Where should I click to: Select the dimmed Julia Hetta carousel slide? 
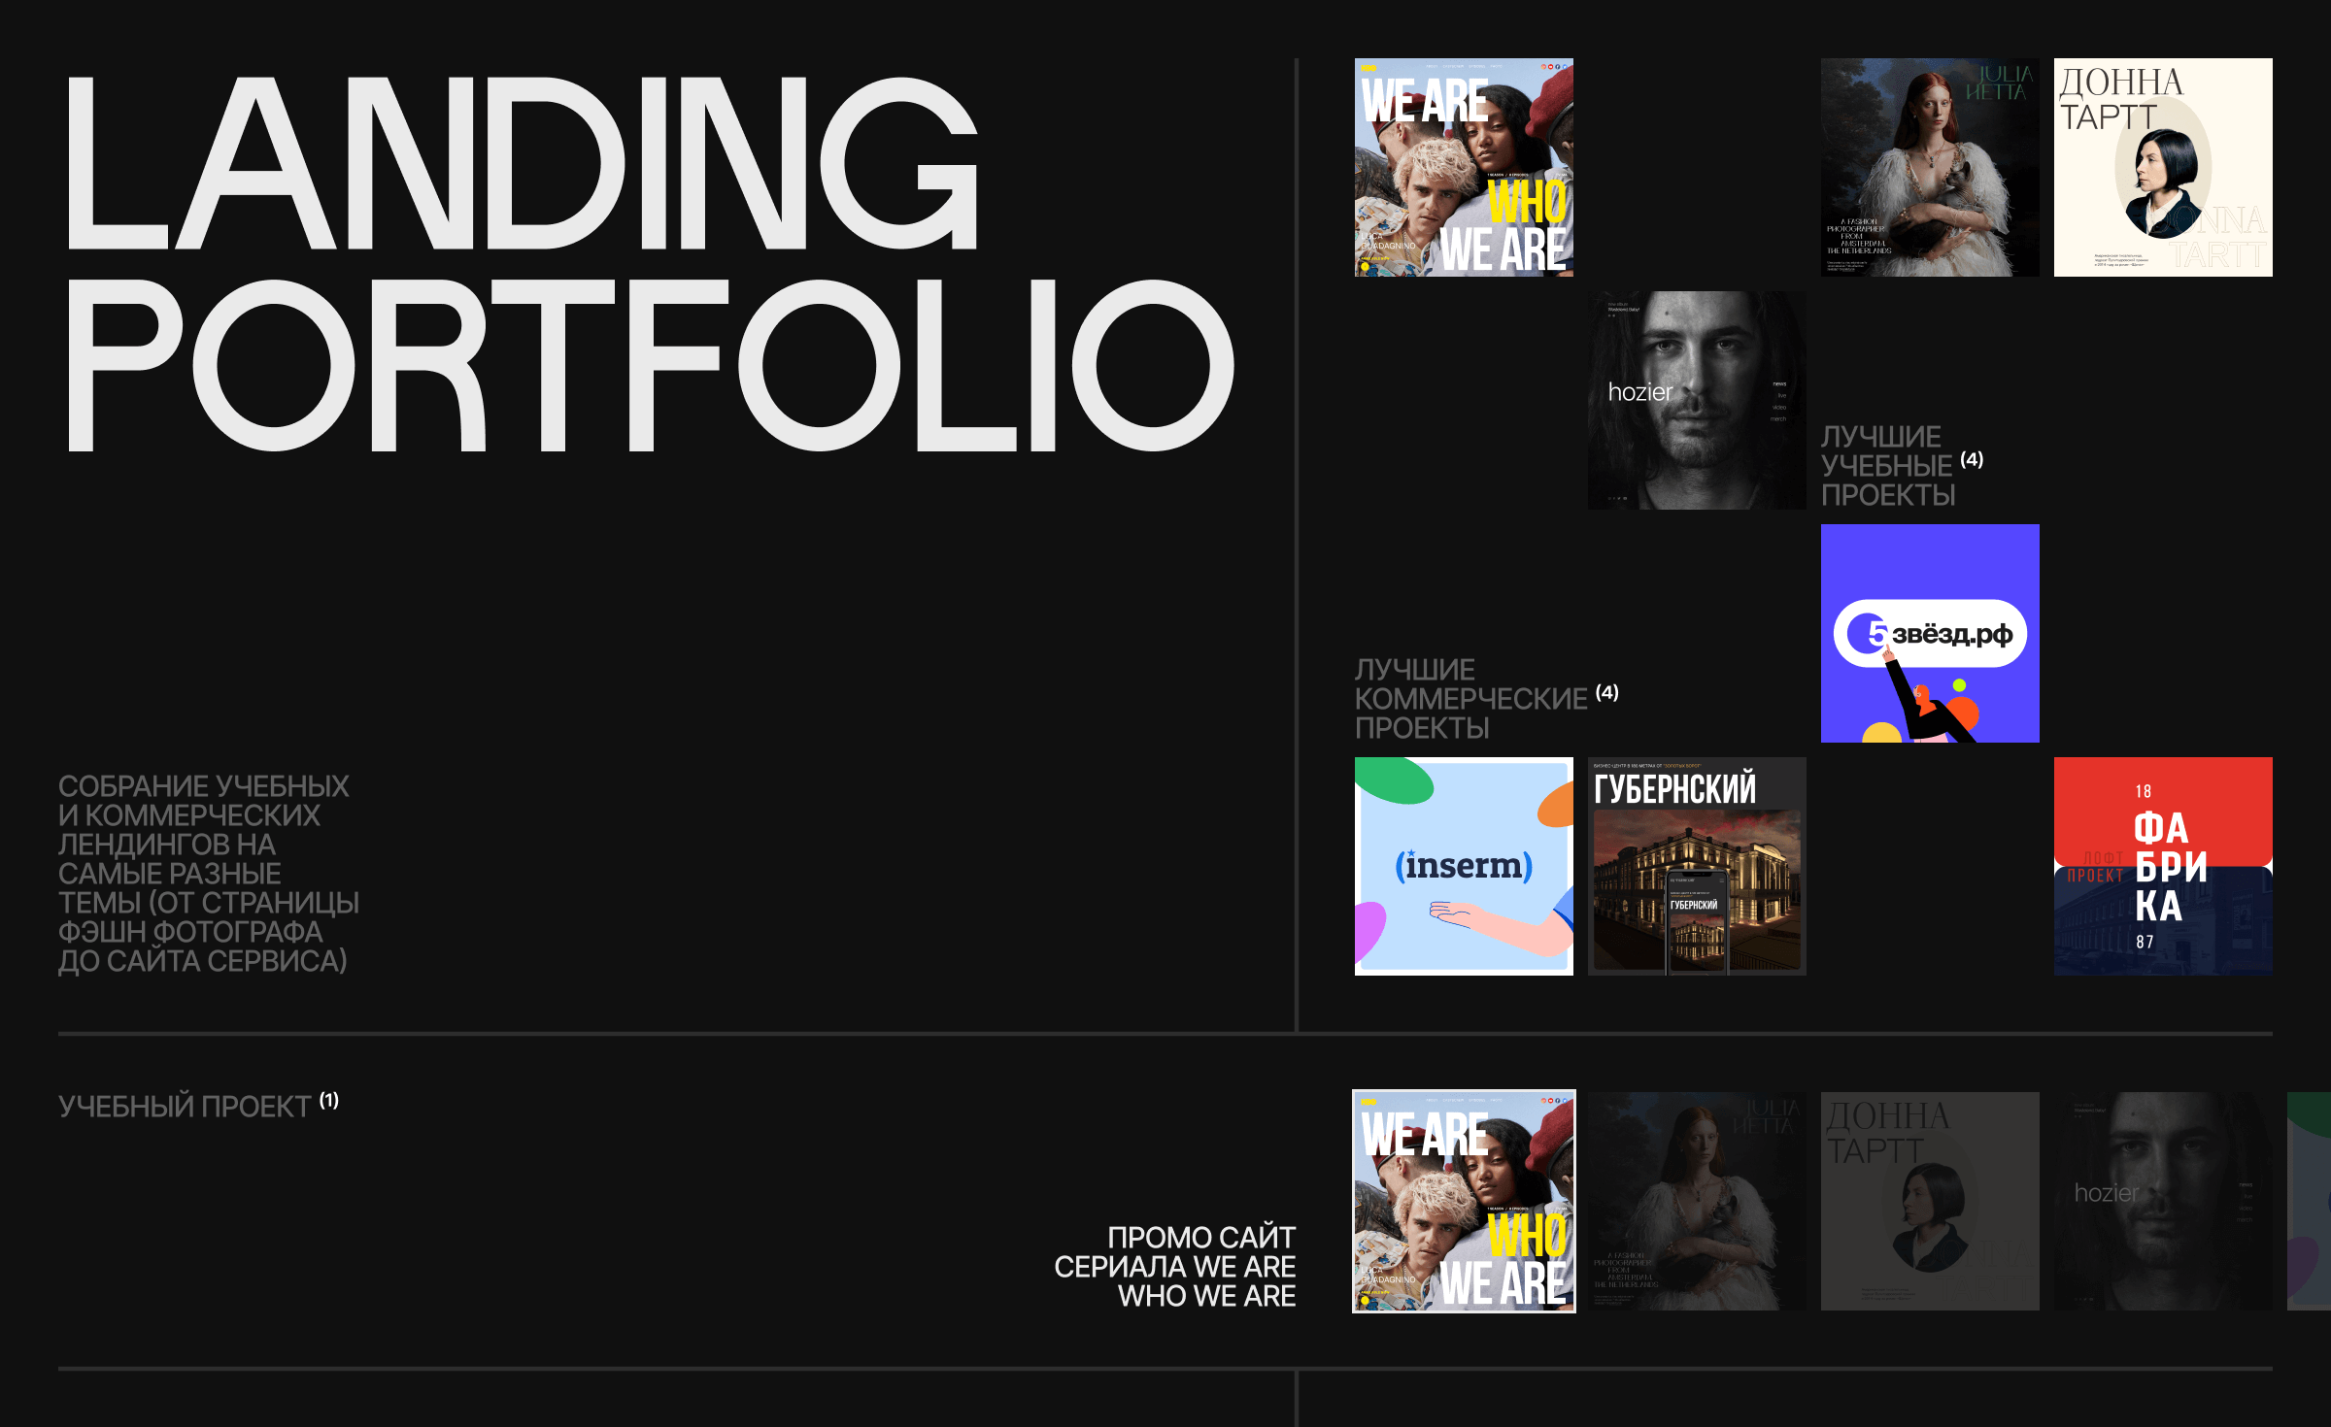pos(1697,1201)
